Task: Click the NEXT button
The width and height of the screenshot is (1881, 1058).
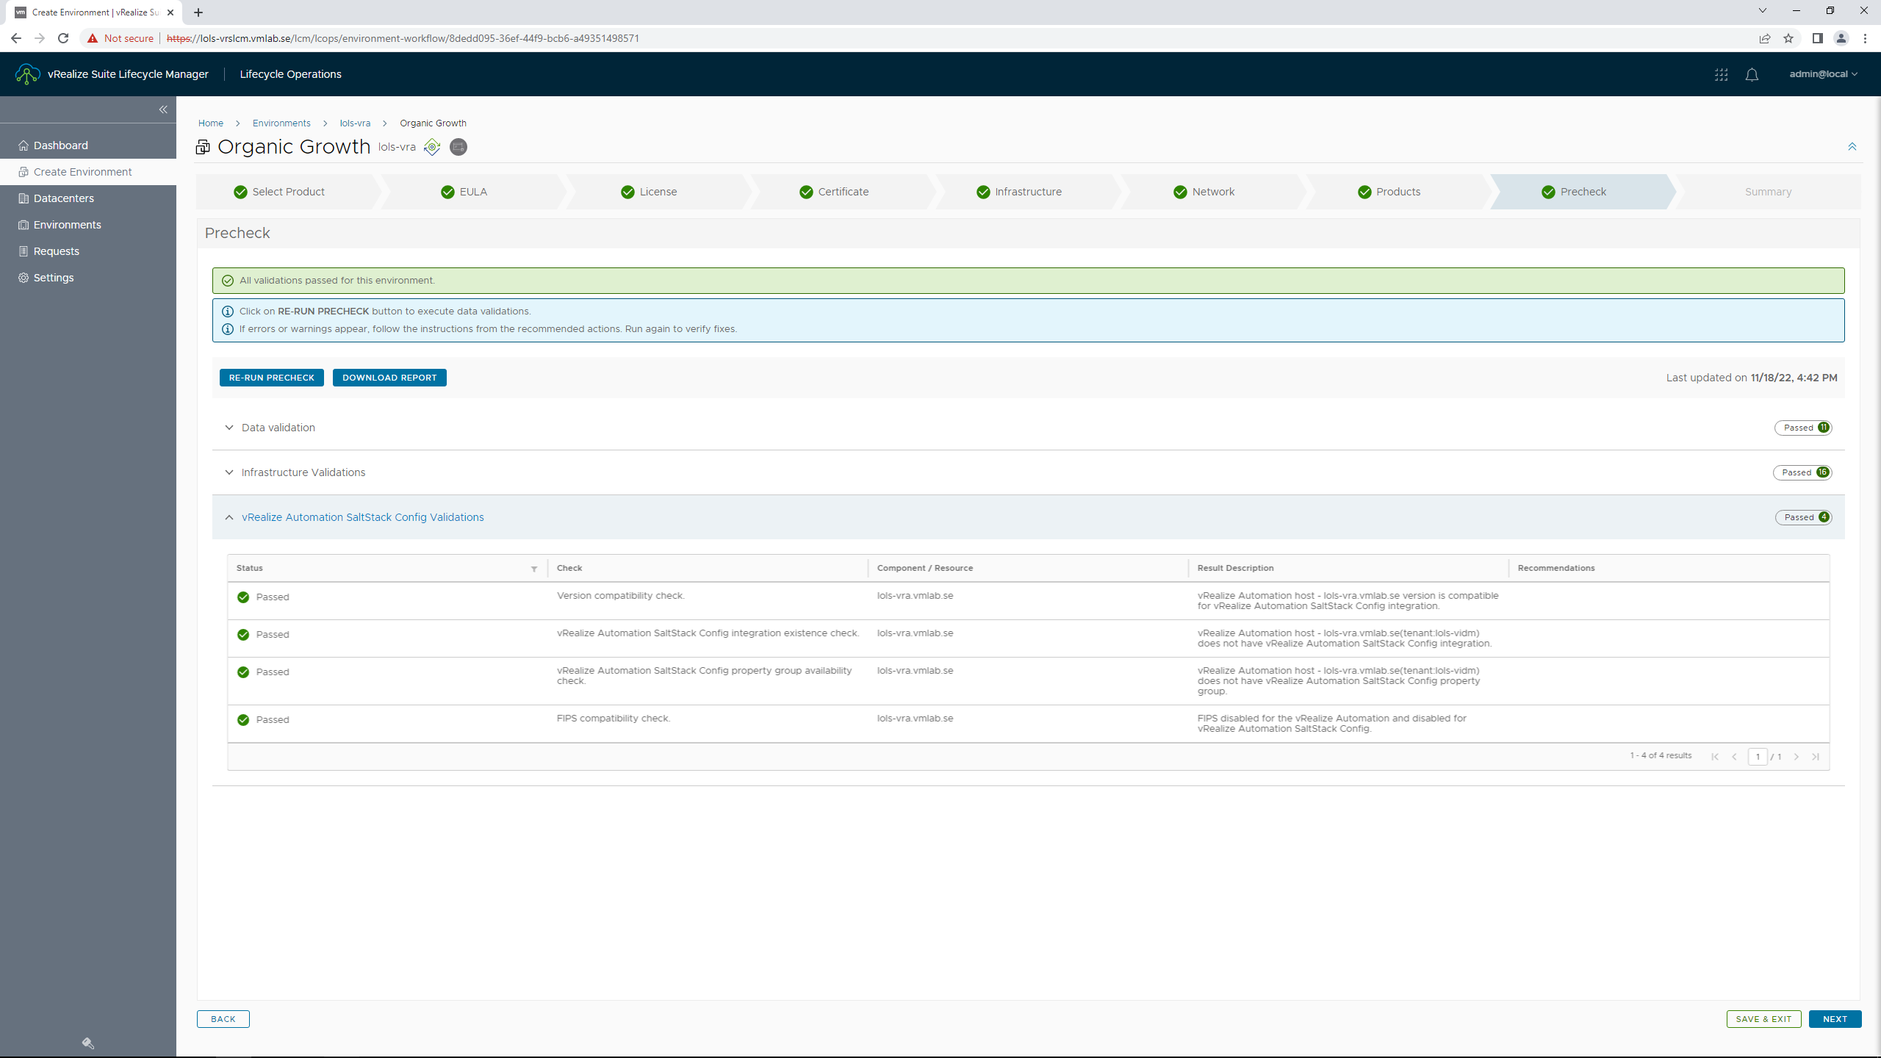Action: 1835,1019
